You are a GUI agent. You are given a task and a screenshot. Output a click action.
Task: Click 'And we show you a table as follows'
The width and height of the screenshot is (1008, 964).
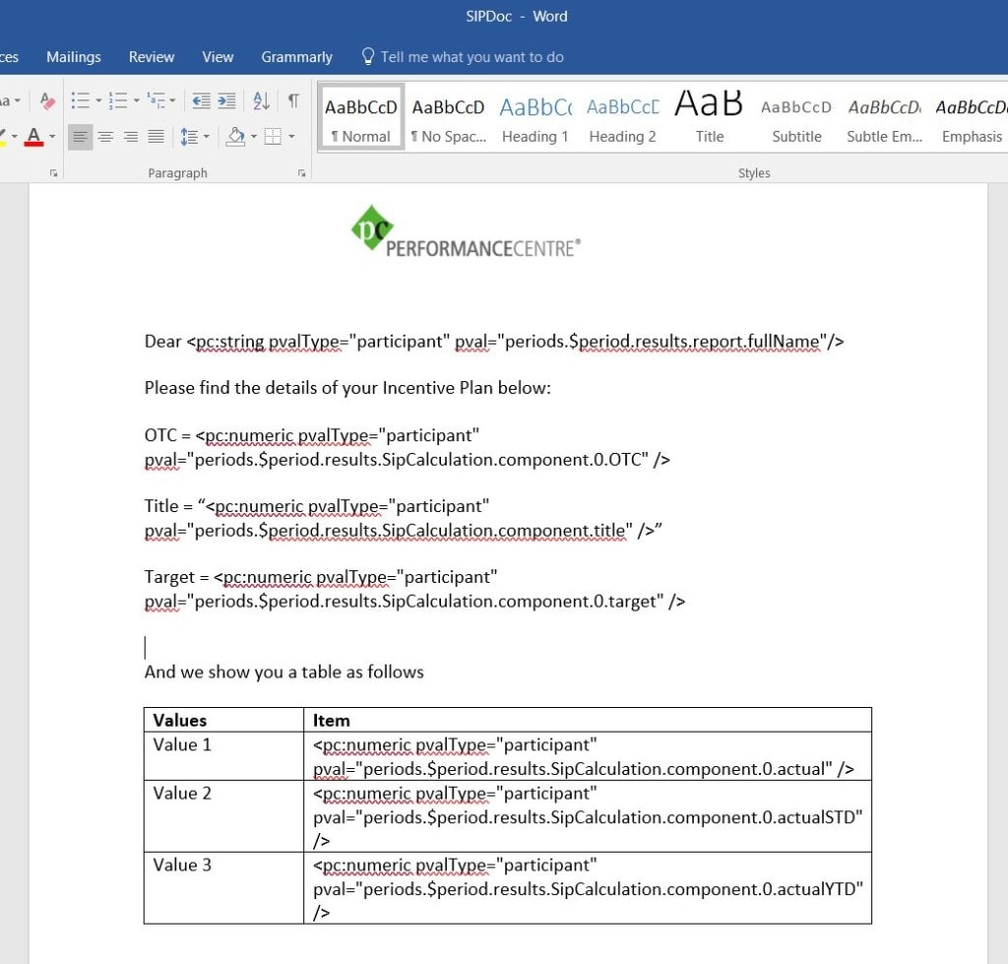tap(283, 672)
